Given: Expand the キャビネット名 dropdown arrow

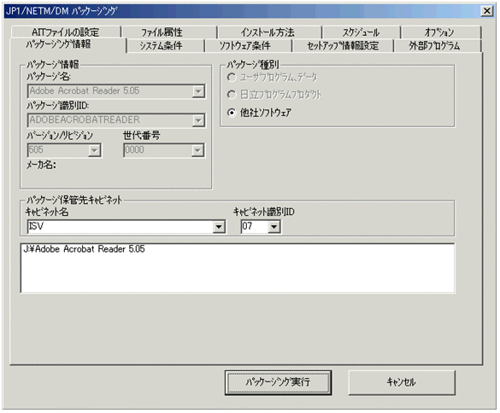Looking at the screenshot, I should coord(219,227).
